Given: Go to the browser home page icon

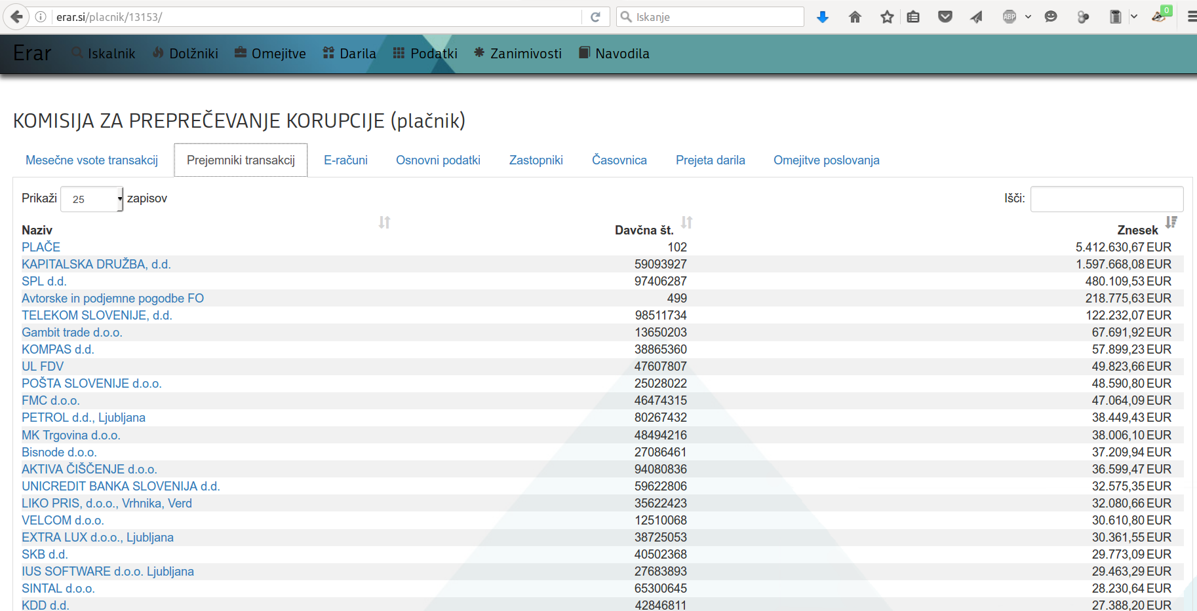Looking at the screenshot, I should 855,17.
